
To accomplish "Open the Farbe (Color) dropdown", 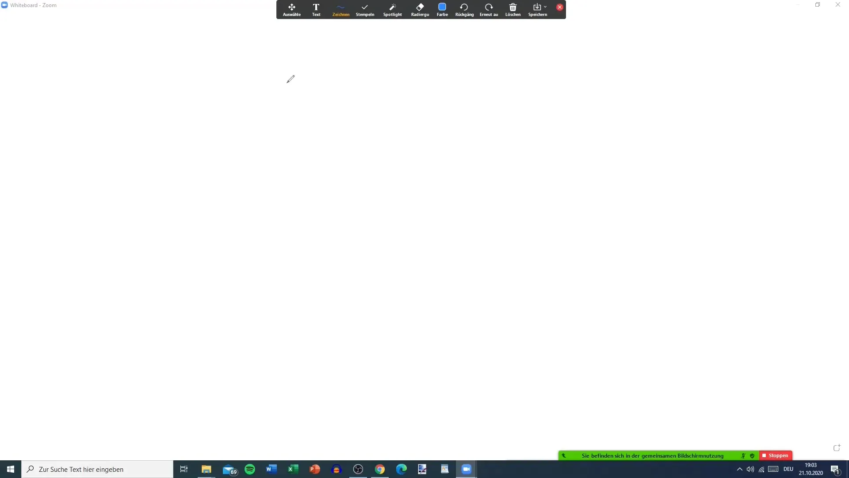I will (x=442, y=9).
